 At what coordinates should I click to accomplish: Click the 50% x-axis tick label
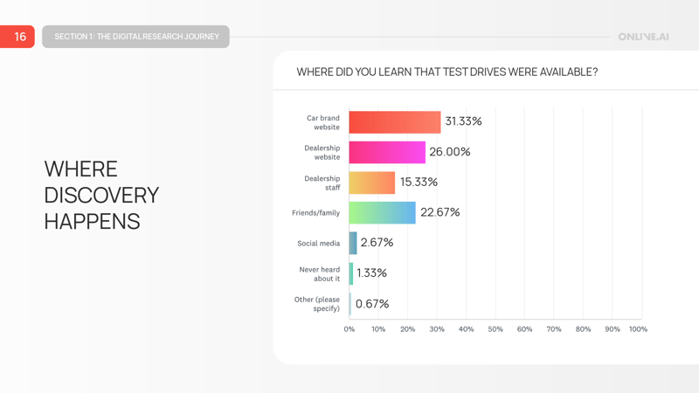495,329
